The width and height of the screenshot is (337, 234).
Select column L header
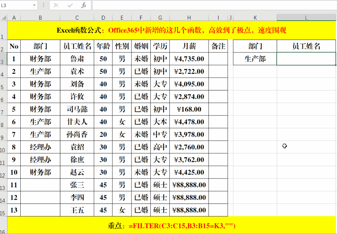tap(306, 18)
